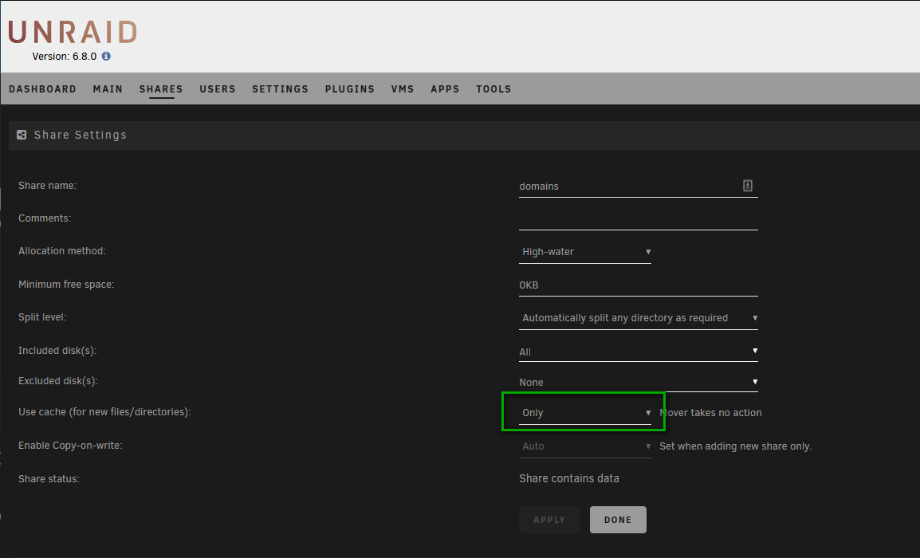The width and height of the screenshot is (920, 558).
Task: Click the Enable Copy-on-write Auto dropdown
Action: [x=585, y=446]
